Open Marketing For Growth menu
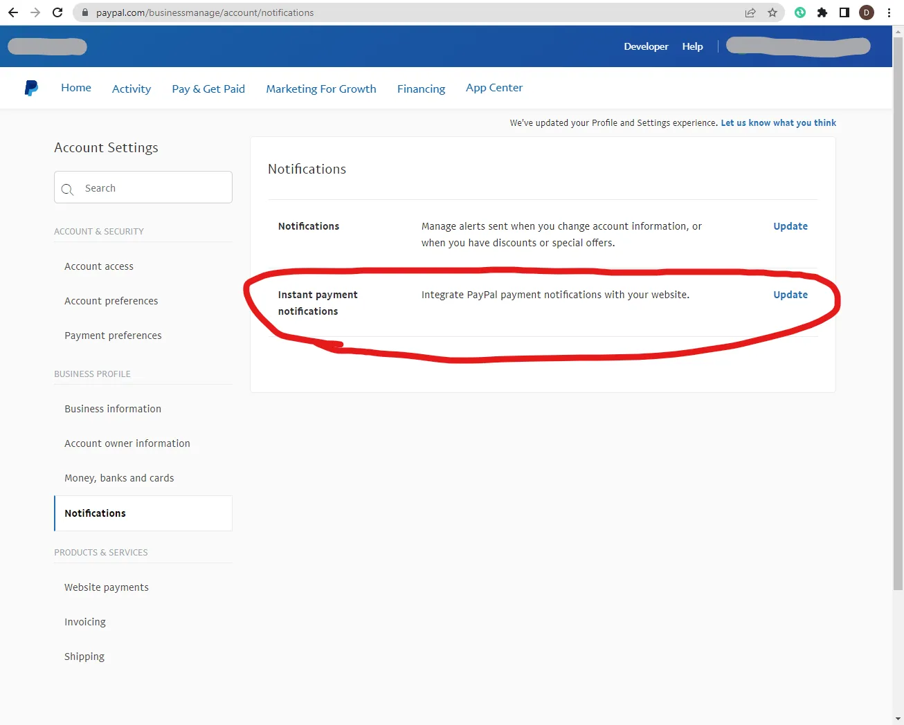The width and height of the screenshot is (904, 725). (321, 89)
